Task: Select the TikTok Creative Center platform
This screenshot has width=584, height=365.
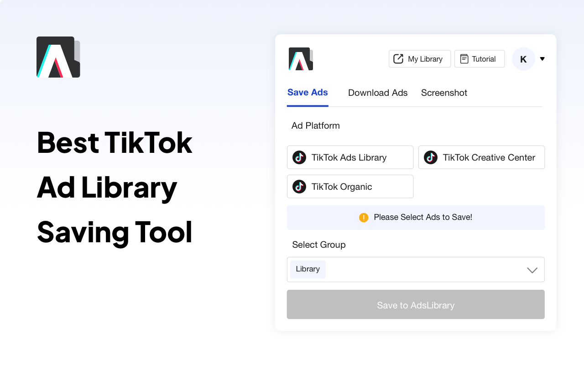Action: click(x=481, y=157)
